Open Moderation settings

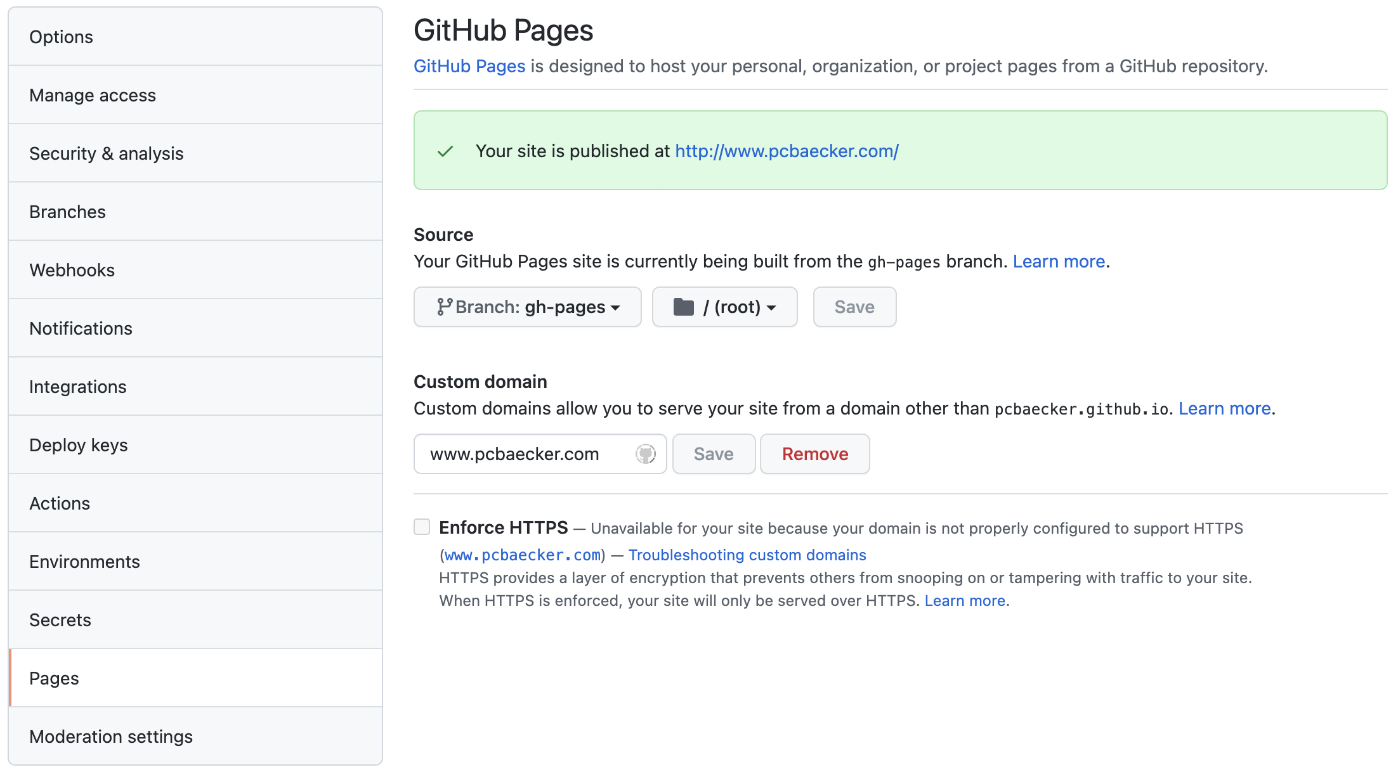(195, 737)
